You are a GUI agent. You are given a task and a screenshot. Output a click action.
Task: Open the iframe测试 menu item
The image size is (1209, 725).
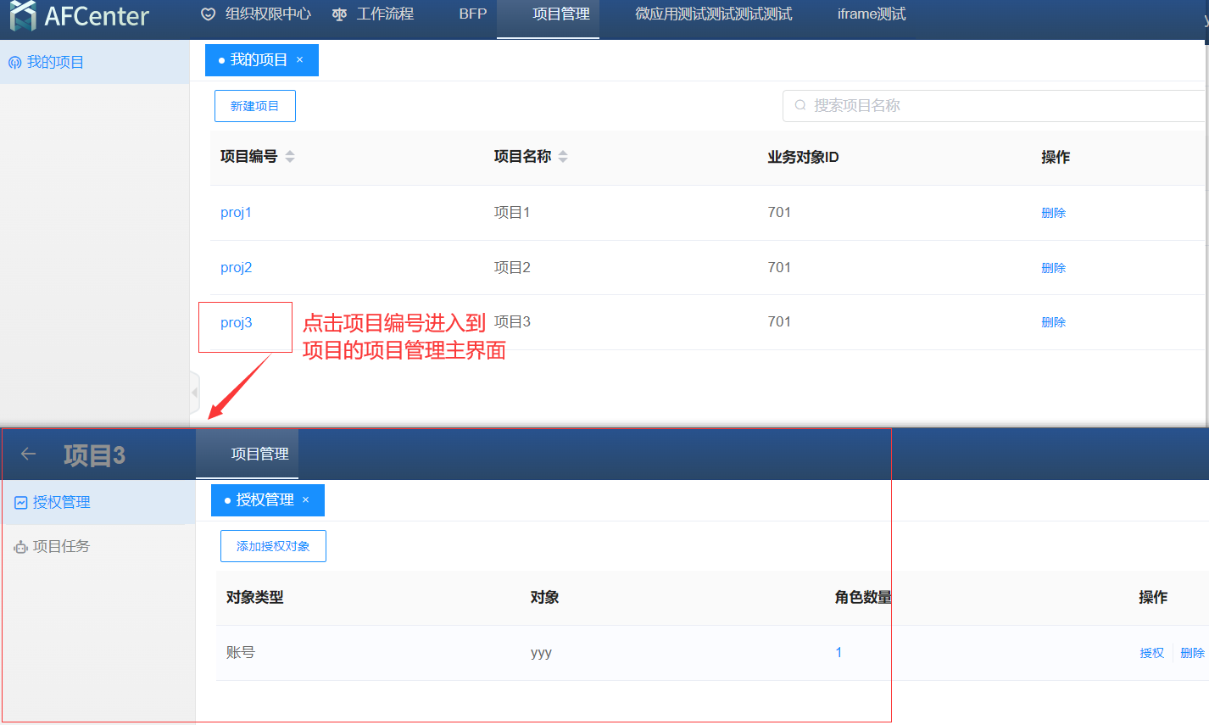(x=871, y=14)
